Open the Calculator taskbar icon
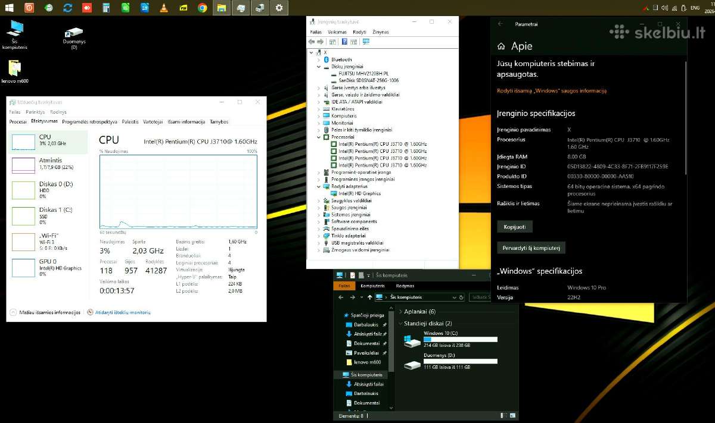The height and width of the screenshot is (423, 715). [x=105, y=8]
